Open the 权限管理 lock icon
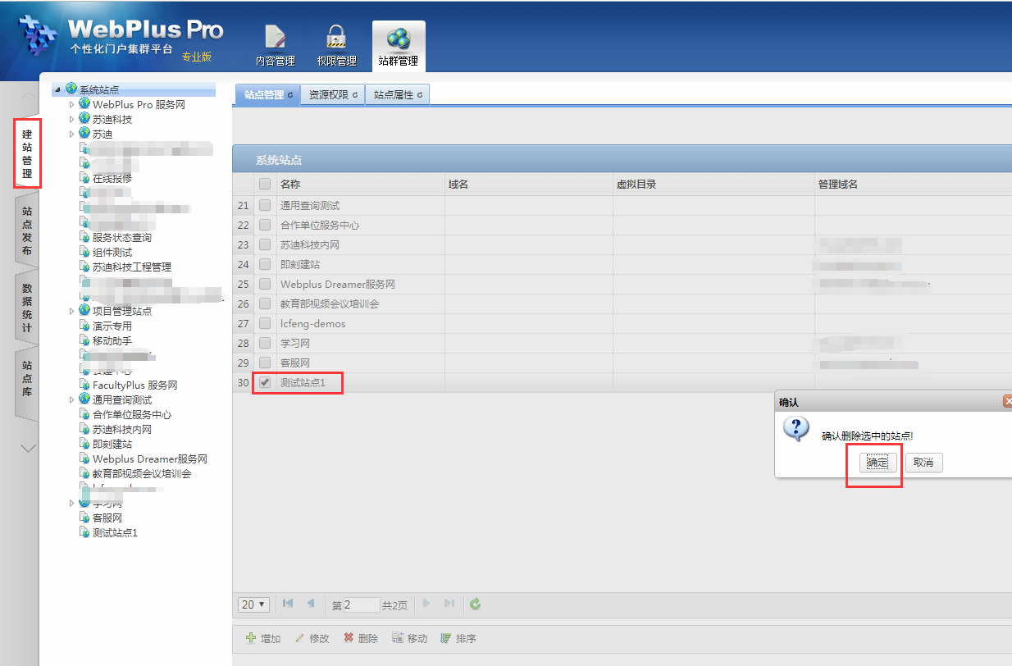 coord(336,39)
